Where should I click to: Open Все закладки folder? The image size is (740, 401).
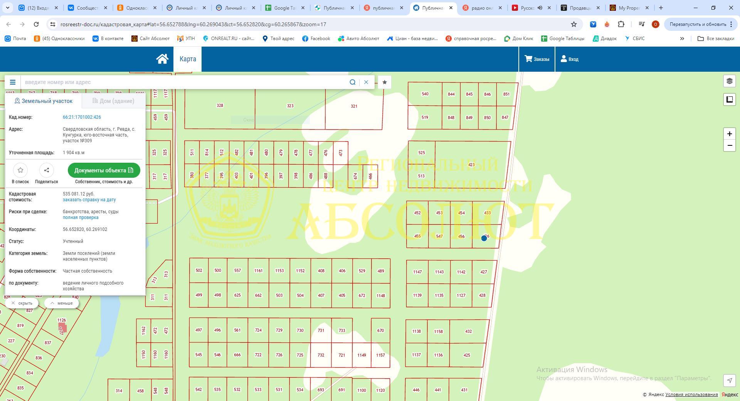(x=716, y=39)
